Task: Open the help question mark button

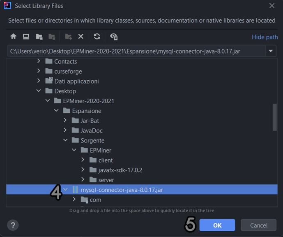Action: point(13,225)
